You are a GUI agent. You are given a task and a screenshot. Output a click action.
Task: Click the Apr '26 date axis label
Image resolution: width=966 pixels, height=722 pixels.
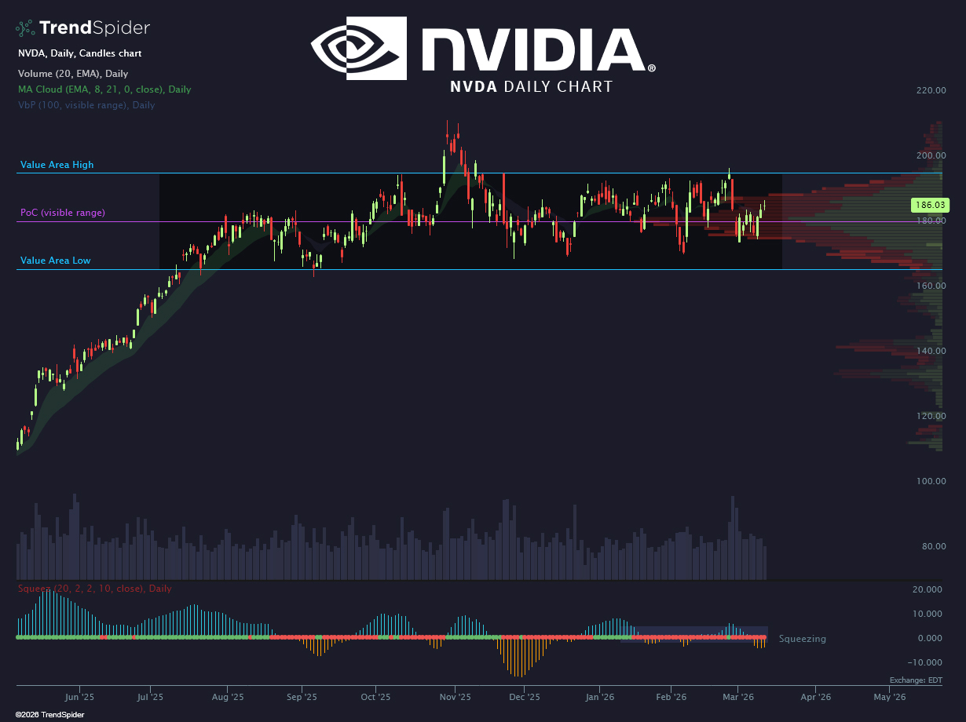(x=815, y=696)
